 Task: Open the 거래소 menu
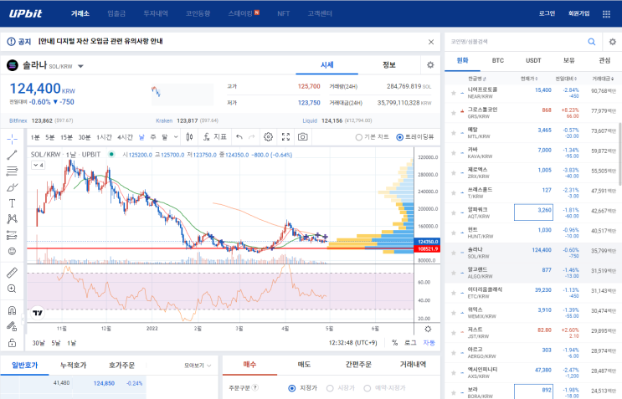tap(80, 13)
